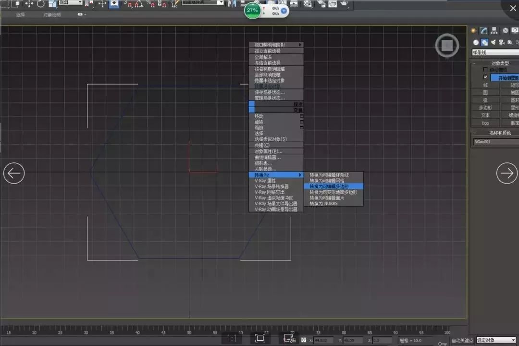Click the blue plus button on speed widget
Image resolution: width=519 pixels, height=346 pixels.
coord(284,11)
